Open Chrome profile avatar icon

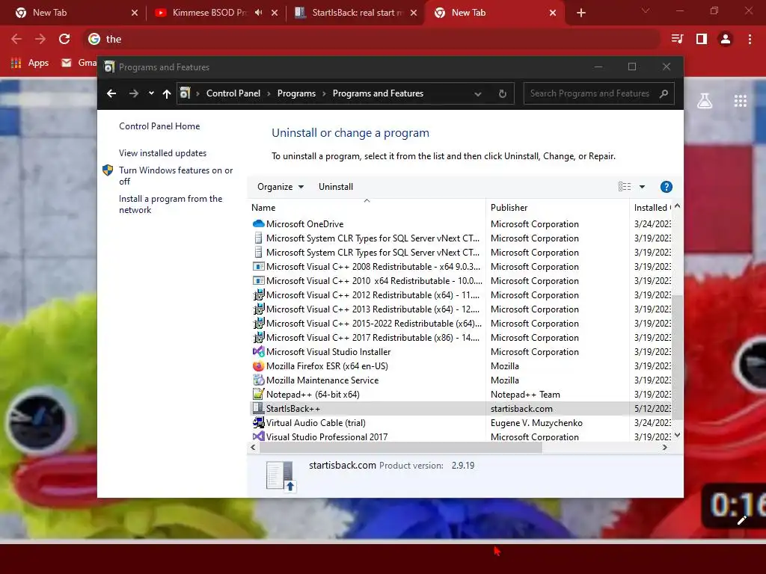(x=726, y=39)
